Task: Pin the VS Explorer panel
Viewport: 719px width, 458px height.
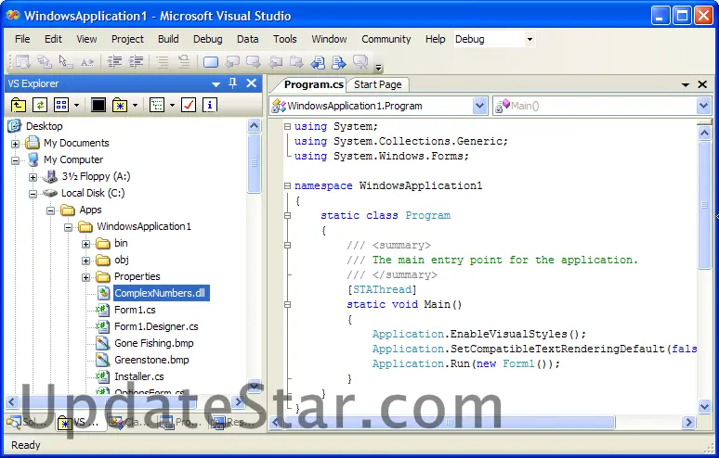Action: [233, 83]
